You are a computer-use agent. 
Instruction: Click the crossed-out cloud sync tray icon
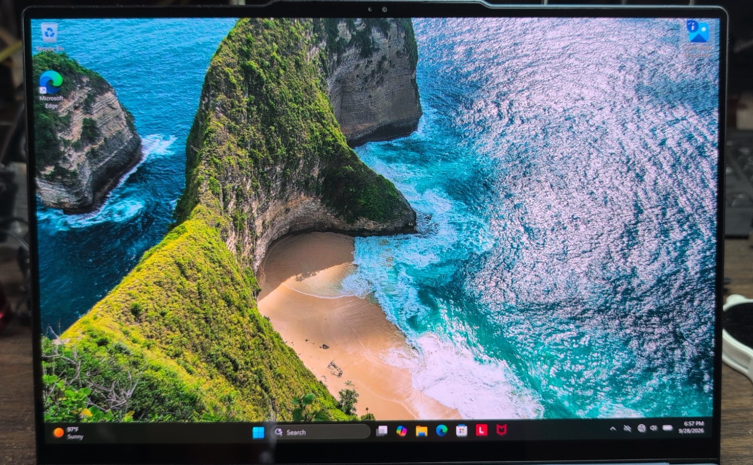(627, 428)
